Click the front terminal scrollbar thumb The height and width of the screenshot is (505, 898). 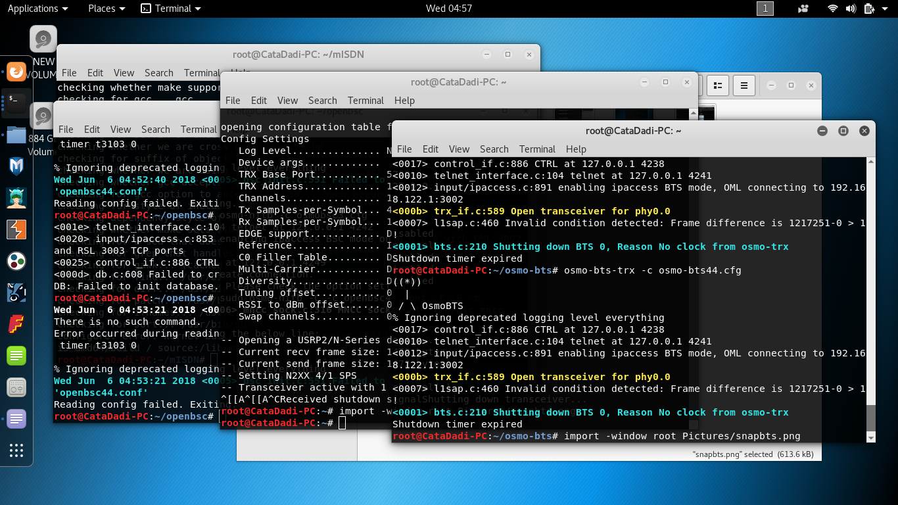[871, 418]
